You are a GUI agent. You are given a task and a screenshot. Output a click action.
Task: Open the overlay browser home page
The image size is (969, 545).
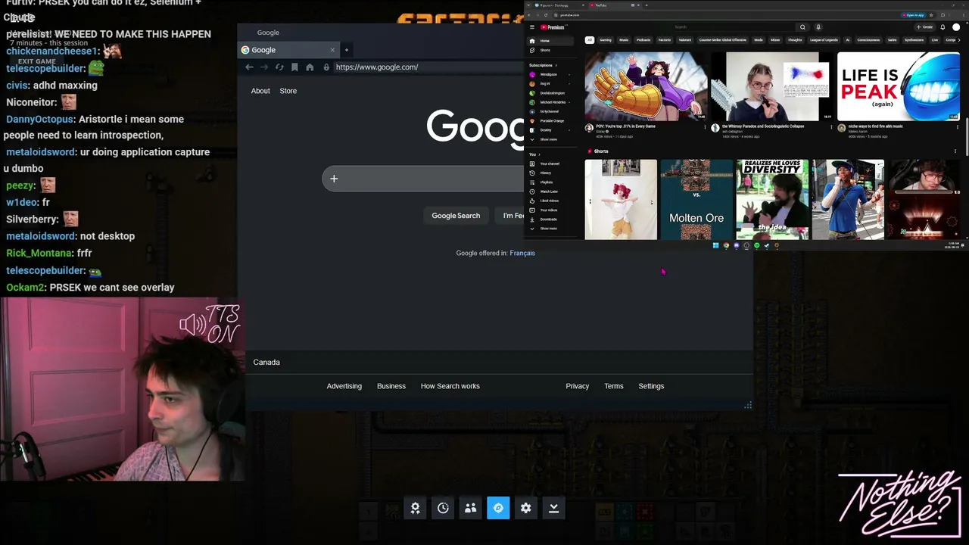pos(310,67)
